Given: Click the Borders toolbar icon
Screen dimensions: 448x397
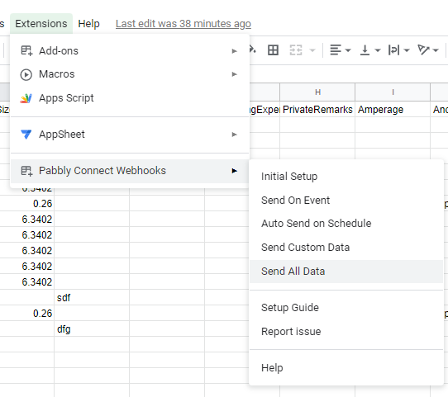Looking at the screenshot, I should [273, 50].
